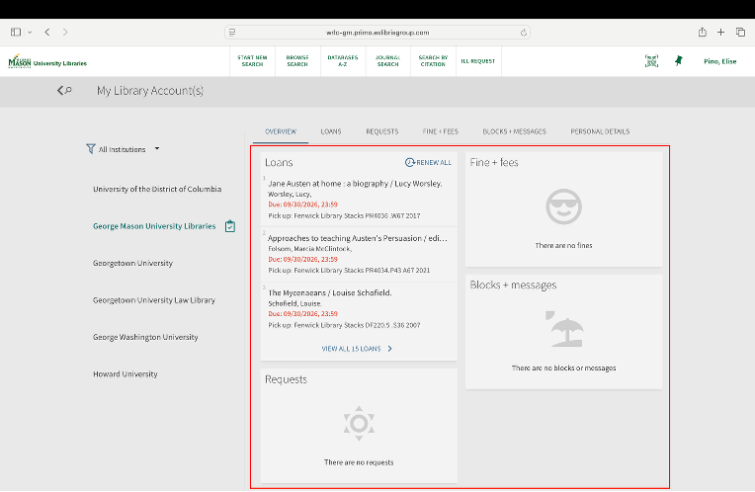This screenshot has height=492, width=755.
Task: Open the sidebar options dropdown arrow
Action: coord(30,33)
